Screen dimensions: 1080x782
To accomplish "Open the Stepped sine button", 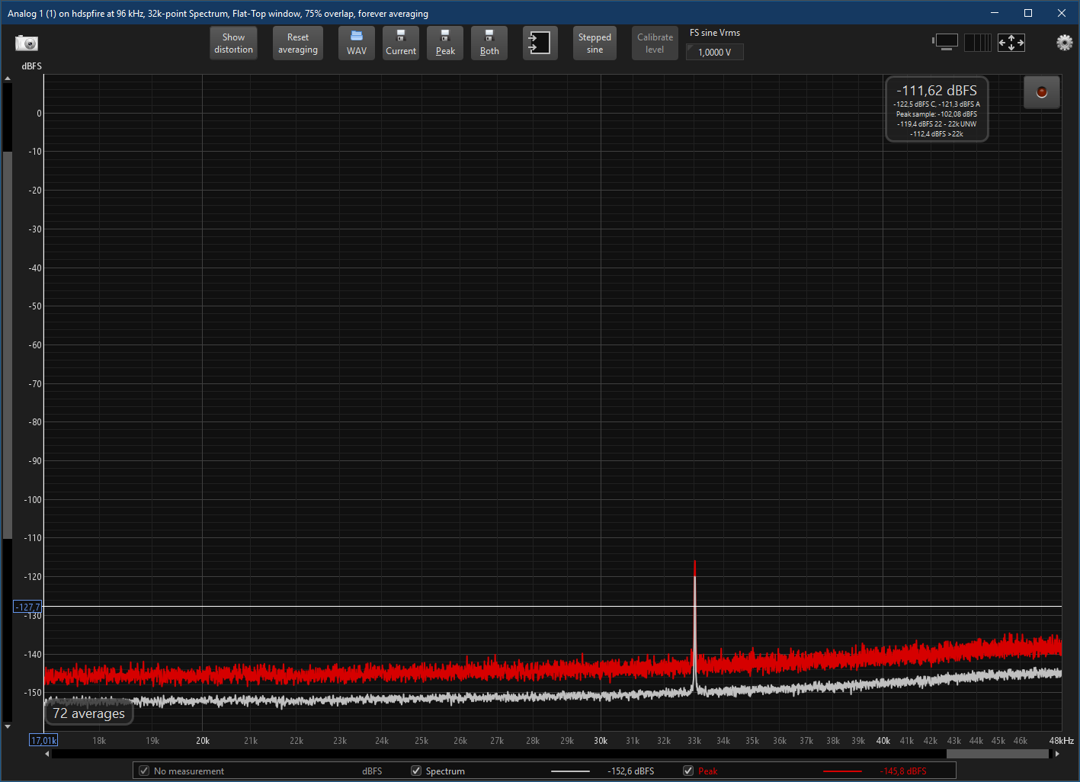I will point(594,43).
